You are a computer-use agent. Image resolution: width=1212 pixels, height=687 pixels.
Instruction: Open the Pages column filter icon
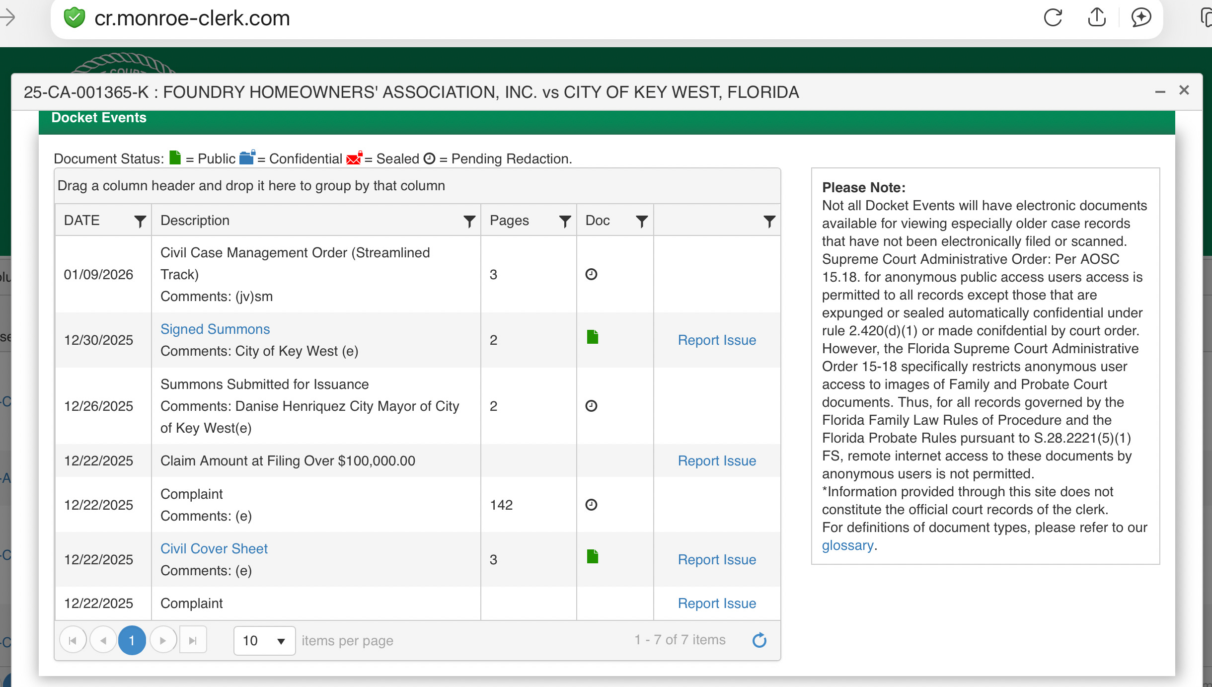tap(565, 221)
